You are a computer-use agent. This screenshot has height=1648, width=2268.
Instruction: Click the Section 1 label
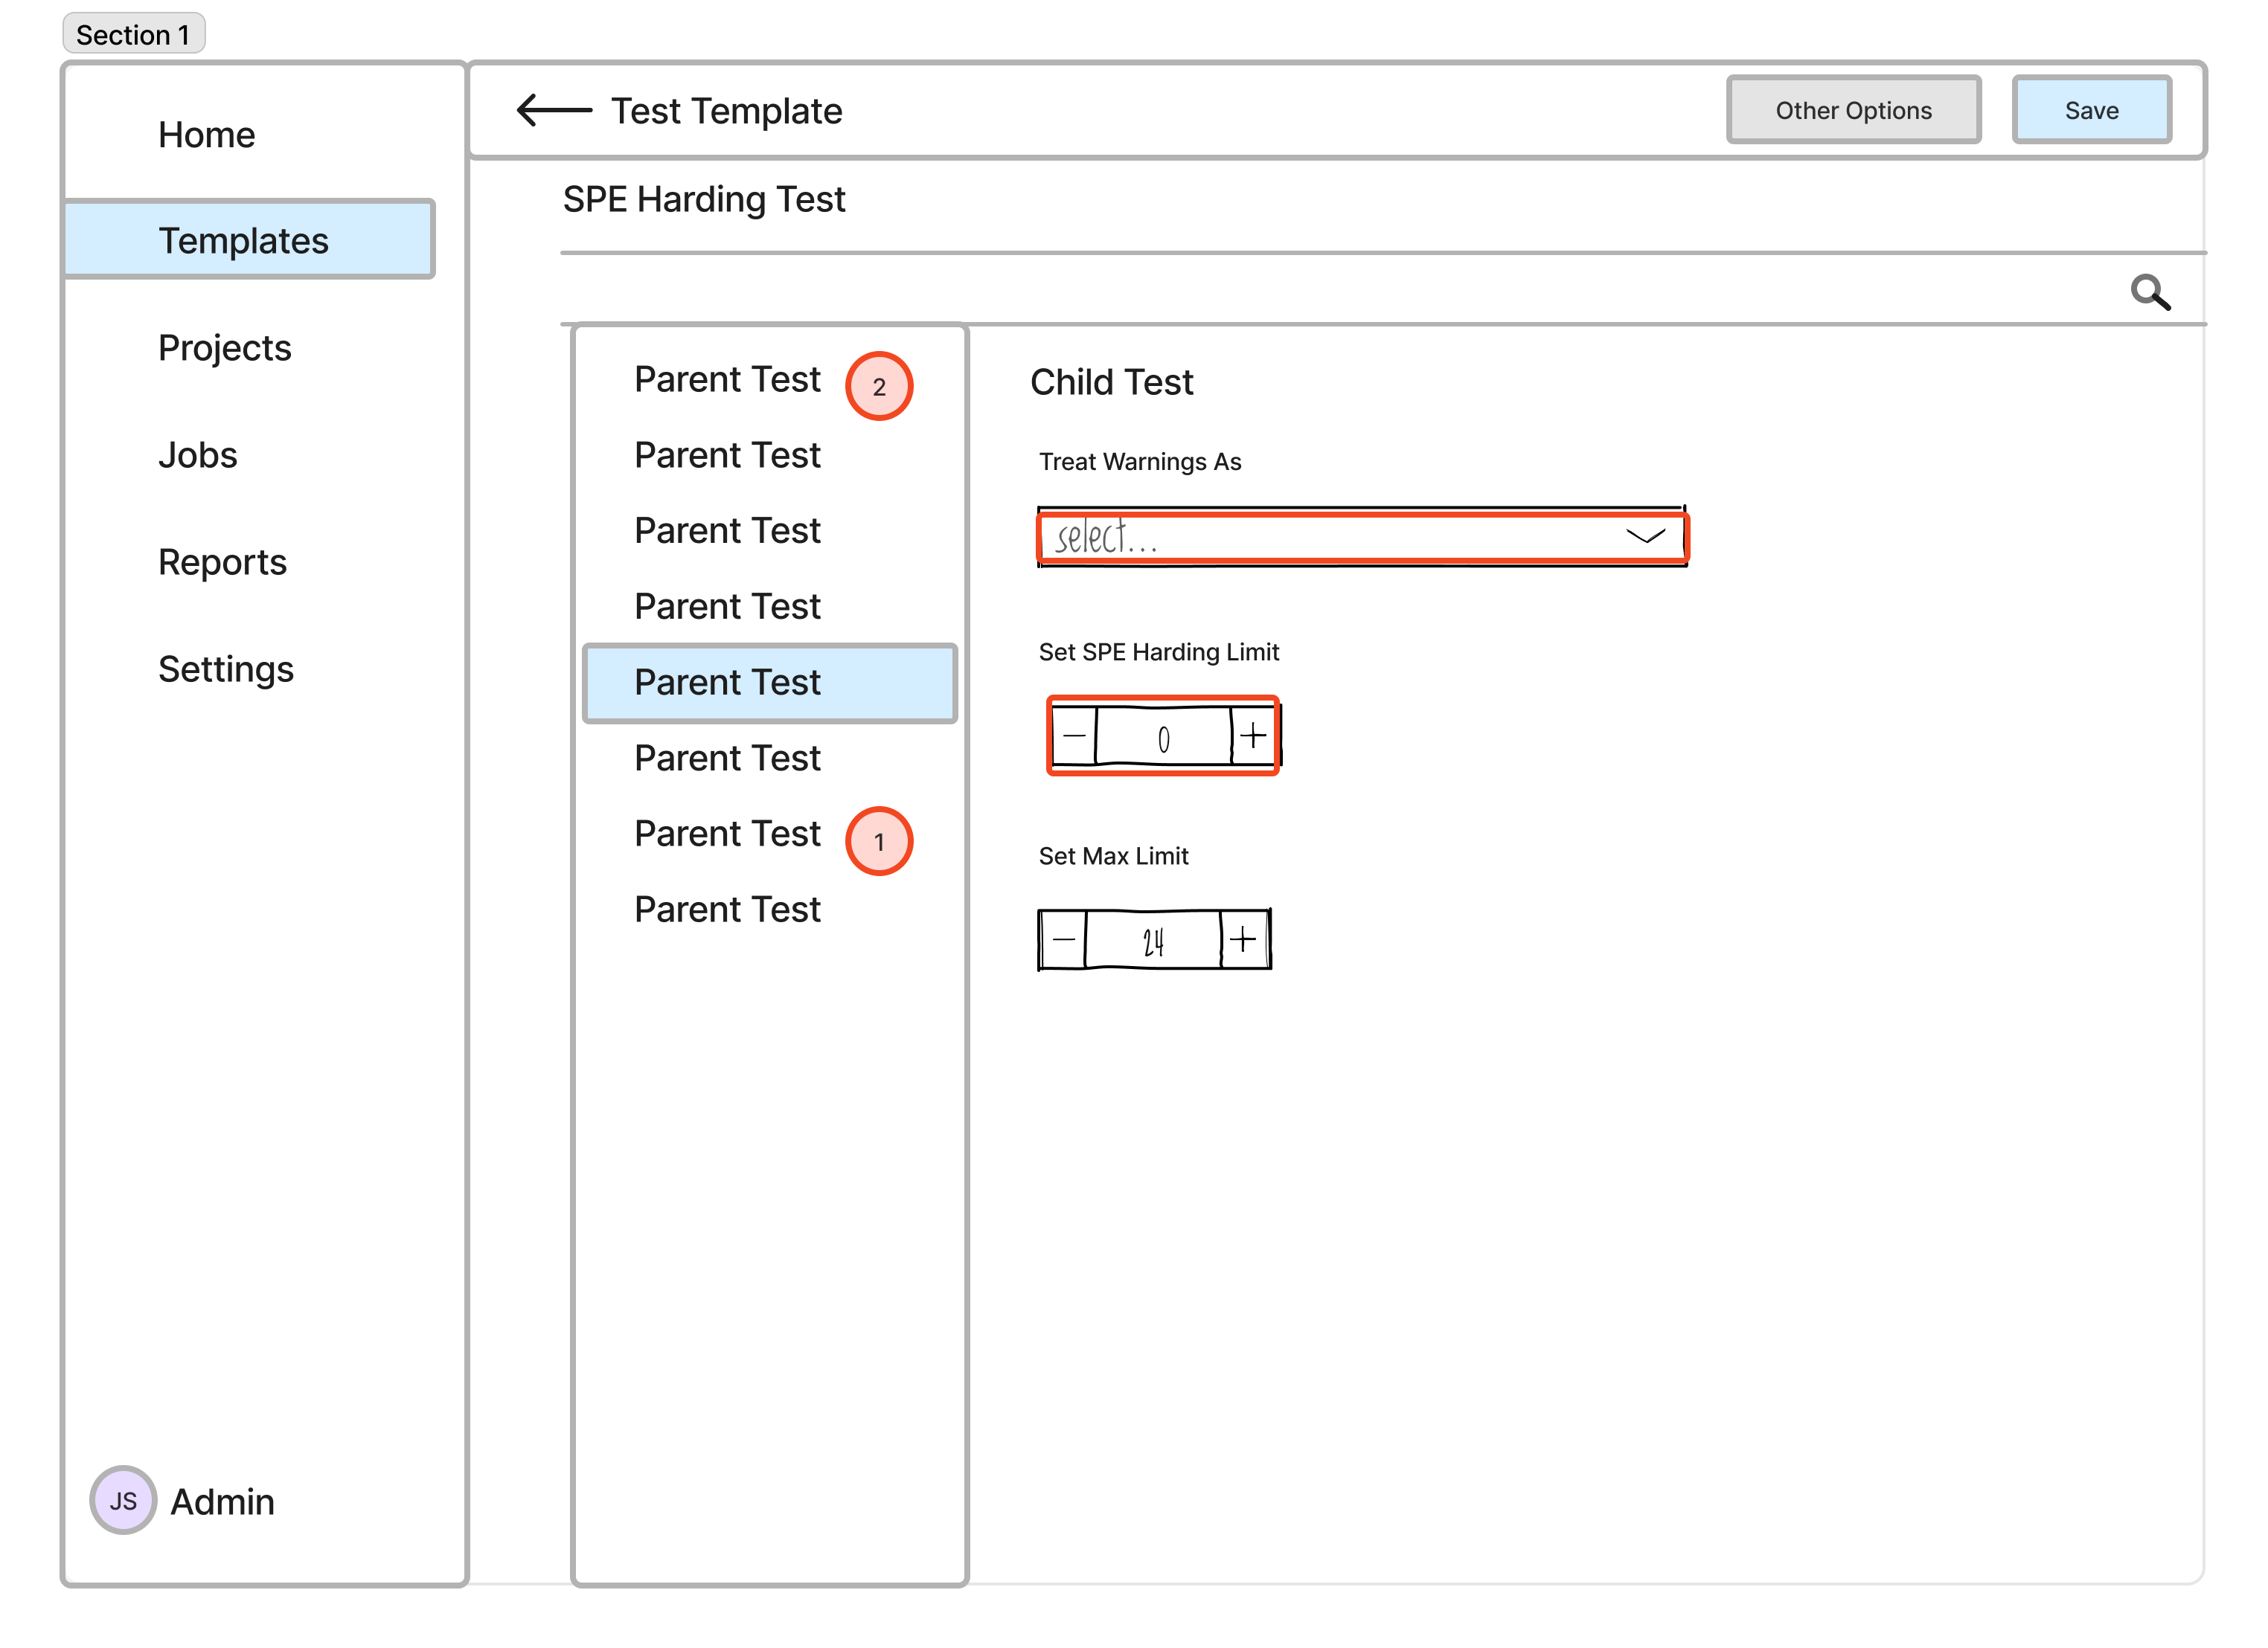click(133, 34)
